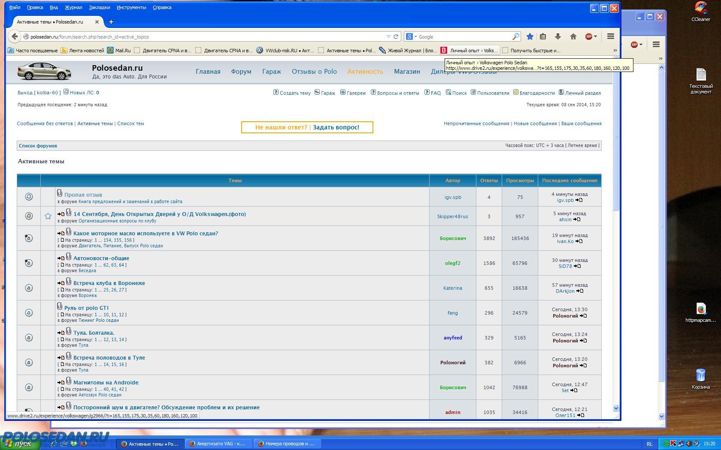Open the Firefox hamburger menu
Image resolution: width=721 pixels, height=450 pixels.
click(x=610, y=37)
